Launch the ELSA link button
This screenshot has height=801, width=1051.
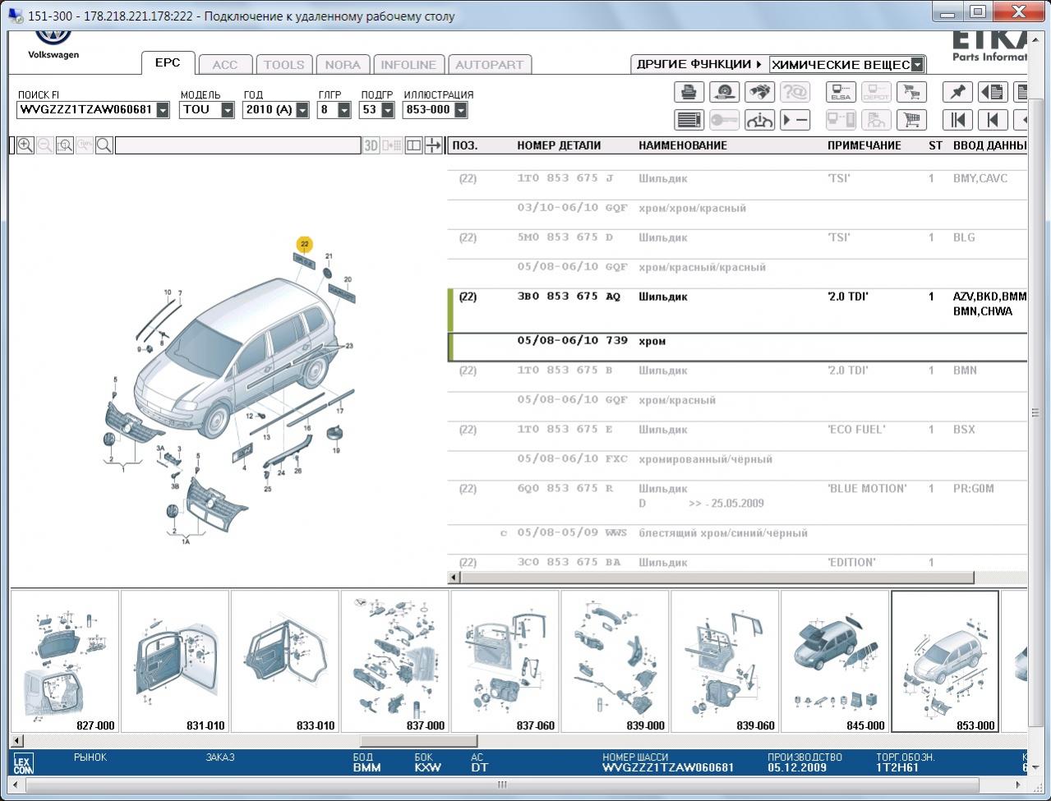click(841, 92)
